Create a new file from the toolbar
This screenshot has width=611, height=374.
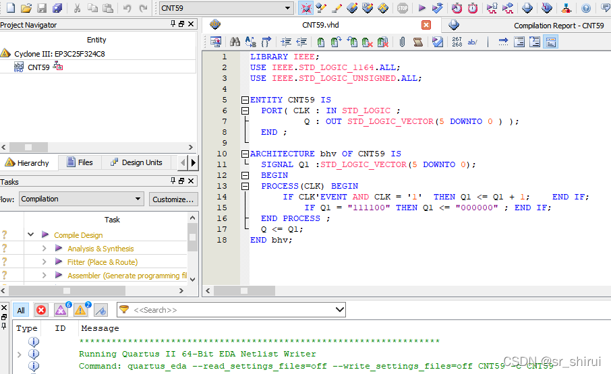pos(11,8)
